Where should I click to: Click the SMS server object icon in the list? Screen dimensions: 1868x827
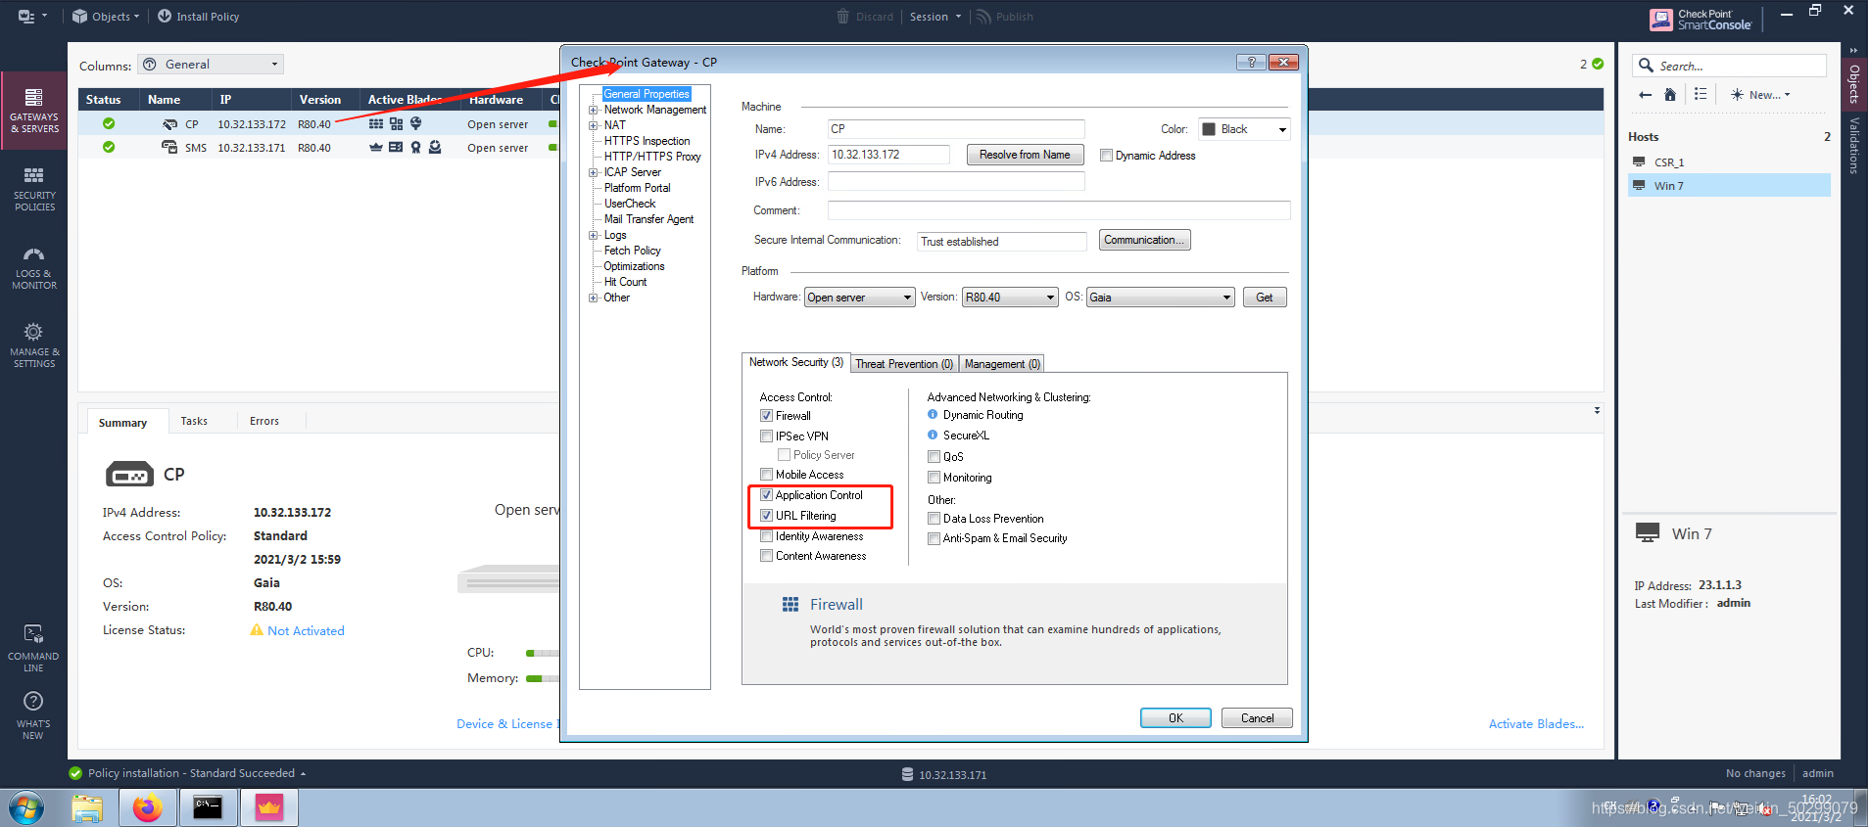click(170, 148)
